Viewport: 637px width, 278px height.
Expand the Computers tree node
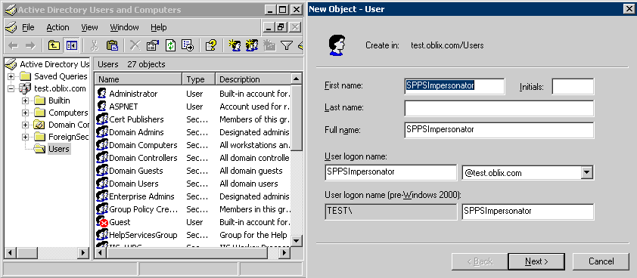click(25, 113)
